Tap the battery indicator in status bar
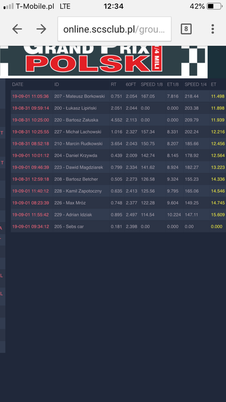This screenshot has width=226, height=402. click(x=214, y=7)
